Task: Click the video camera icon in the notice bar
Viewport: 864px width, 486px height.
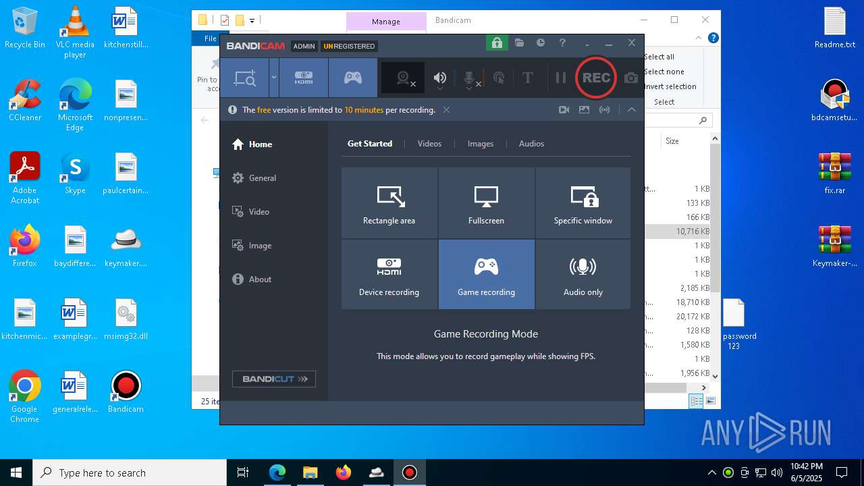Action: pos(564,110)
